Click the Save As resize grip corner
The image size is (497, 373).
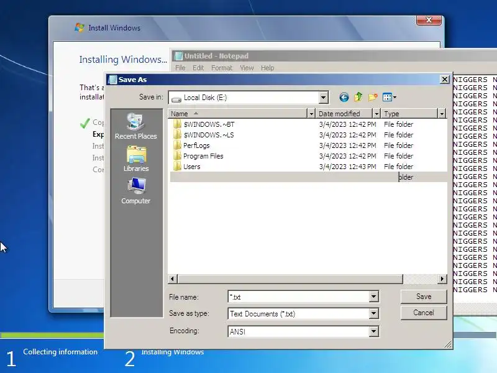(448, 344)
